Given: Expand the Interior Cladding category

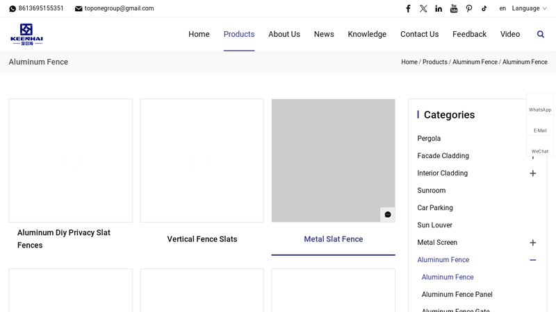Looking at the screenshot, I should 532,173.
